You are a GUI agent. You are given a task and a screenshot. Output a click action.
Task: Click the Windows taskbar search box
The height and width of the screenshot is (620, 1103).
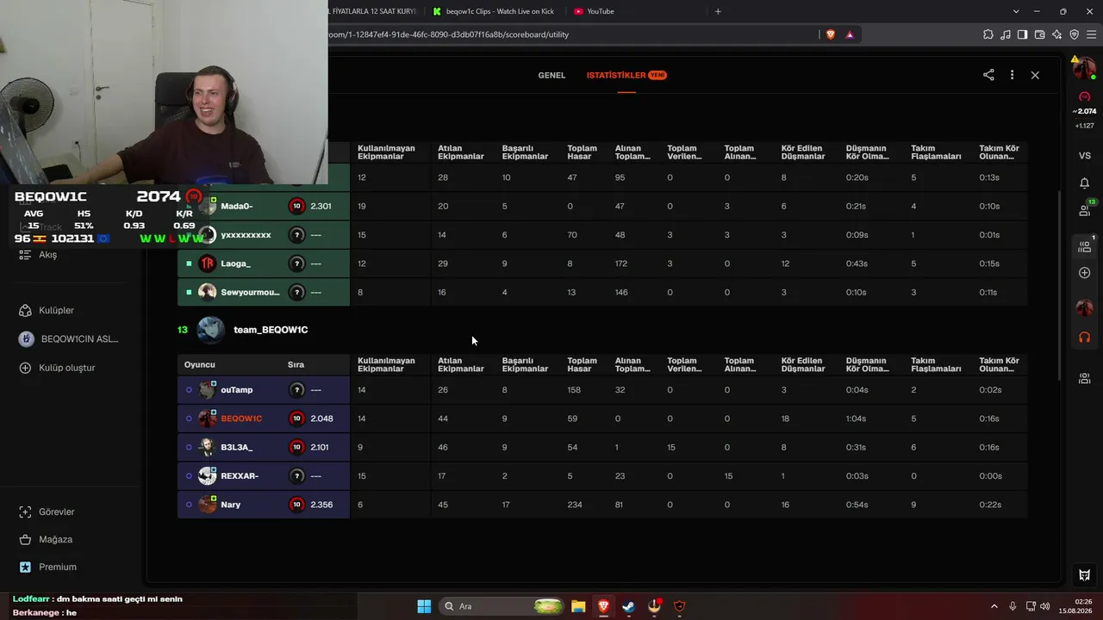501,606
